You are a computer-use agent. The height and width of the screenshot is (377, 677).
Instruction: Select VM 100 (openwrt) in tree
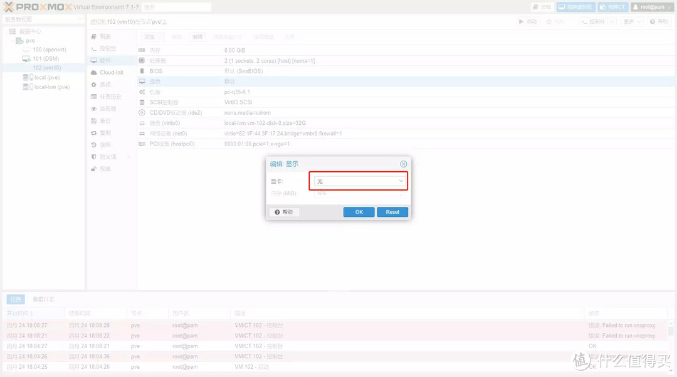[50, 50]
